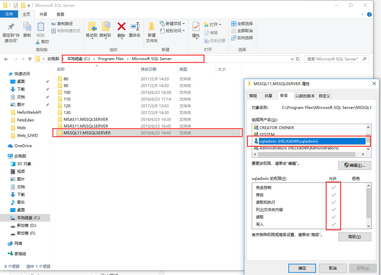Sort by Date modified column

point(158,69)
